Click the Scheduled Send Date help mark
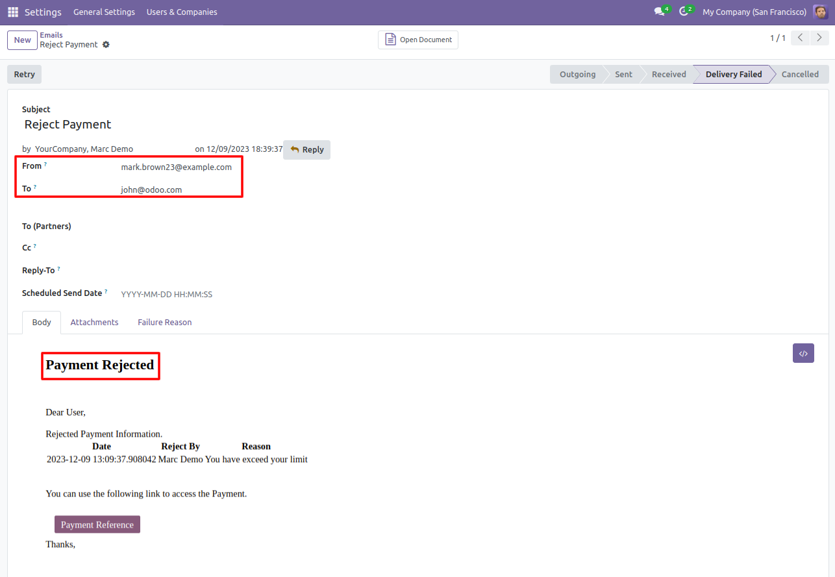 point(106,292)
